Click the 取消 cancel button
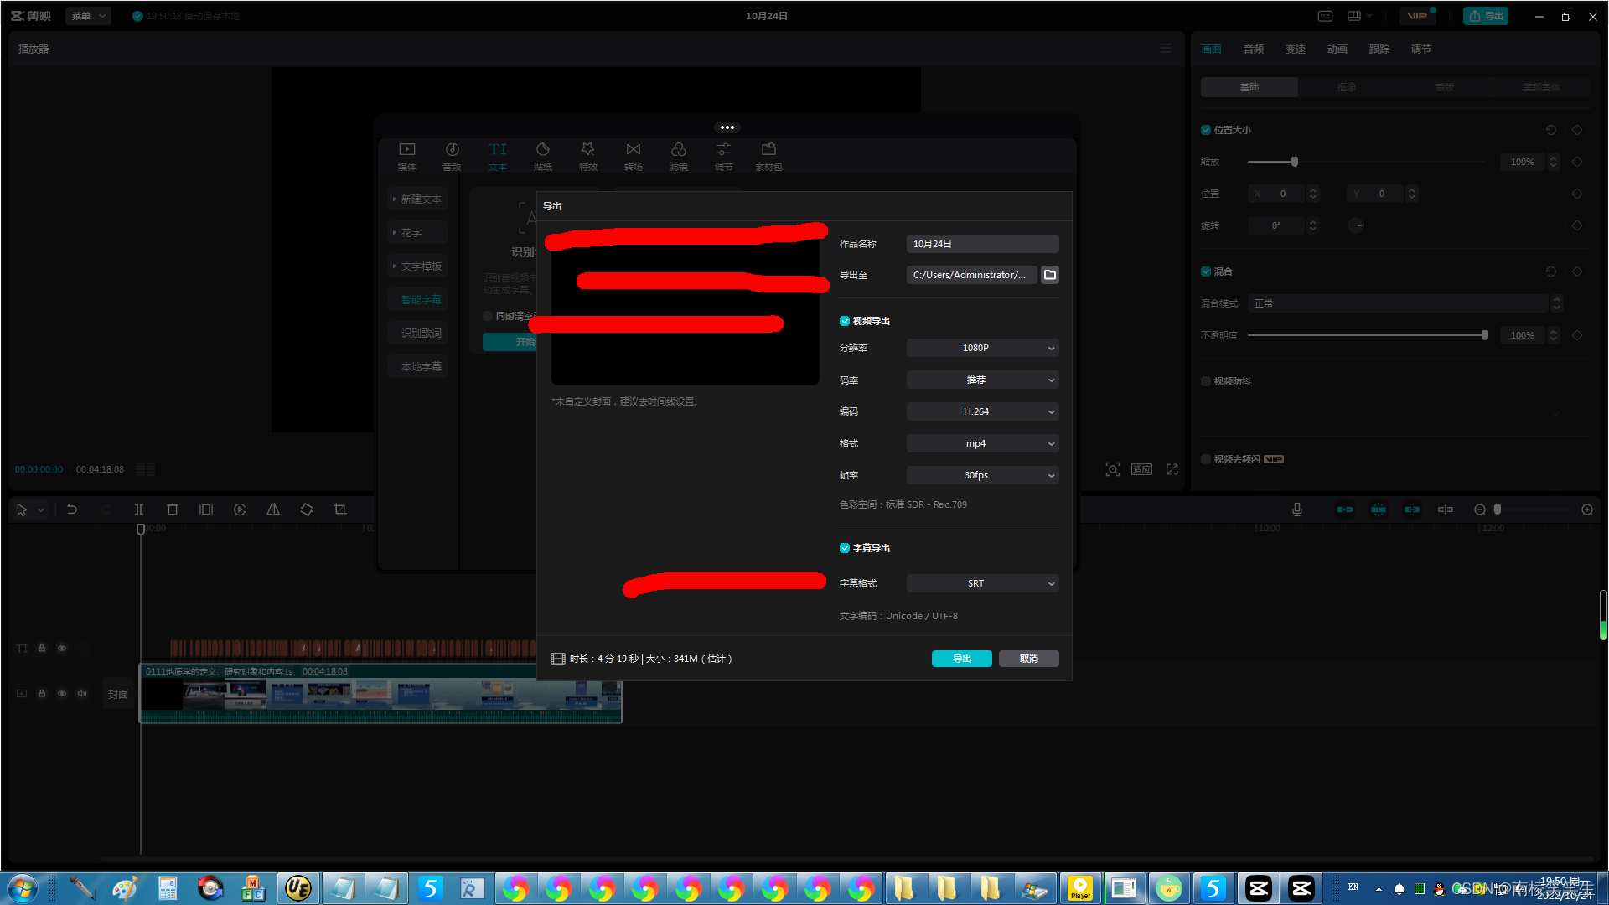1609x905 pixels. pyautogui.click(x=1028, y=659)
